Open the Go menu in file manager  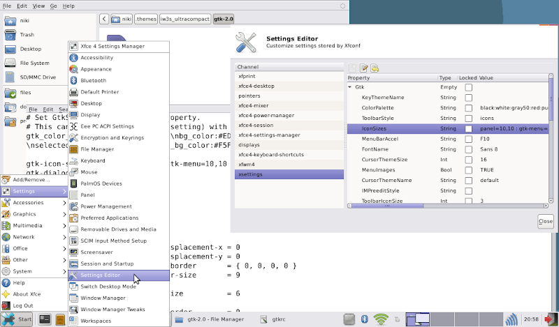pos(54,6)
